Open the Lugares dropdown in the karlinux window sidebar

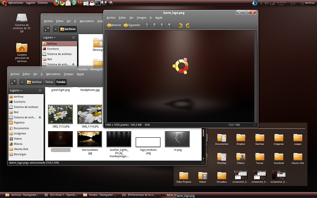click(49, 37)
